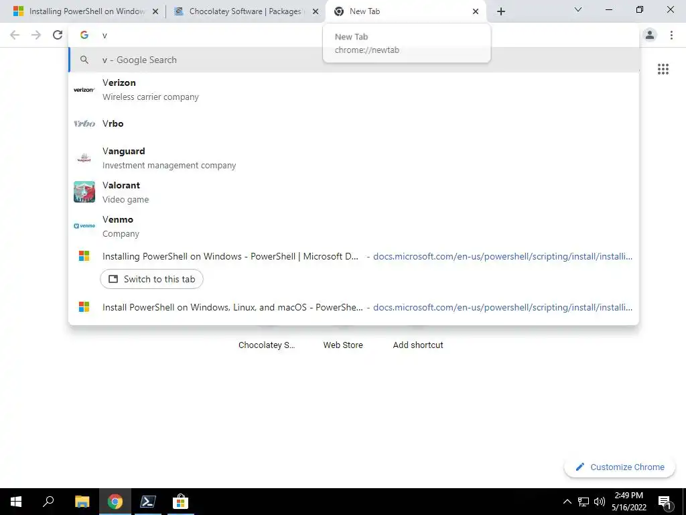Screen dimensions: 686x515
Task: Click the Vrbo logo in suggestions
Action: [84, 124]
